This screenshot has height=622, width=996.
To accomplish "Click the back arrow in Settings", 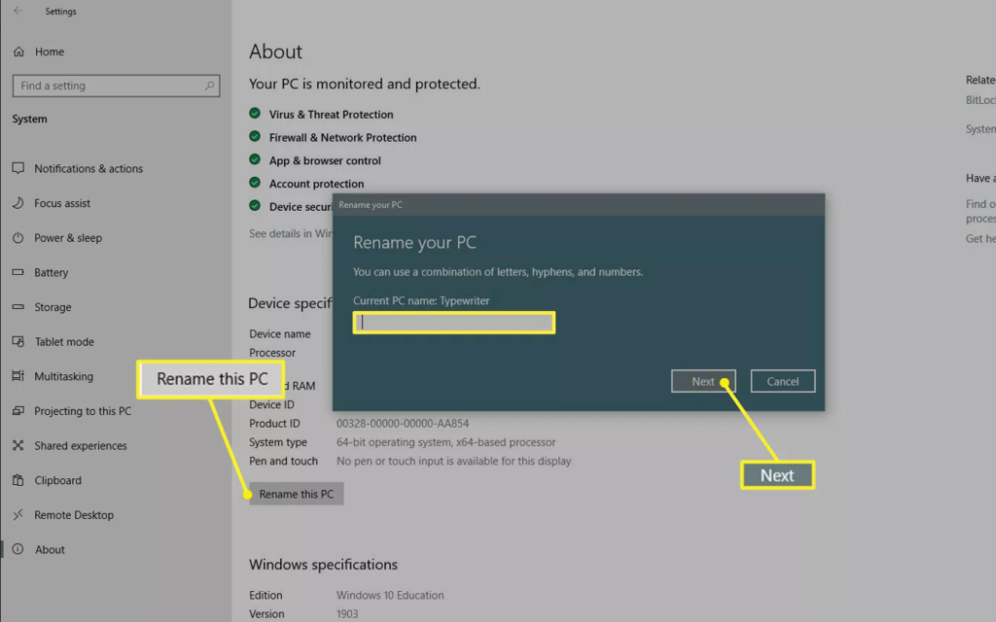I will pos(18,11).
